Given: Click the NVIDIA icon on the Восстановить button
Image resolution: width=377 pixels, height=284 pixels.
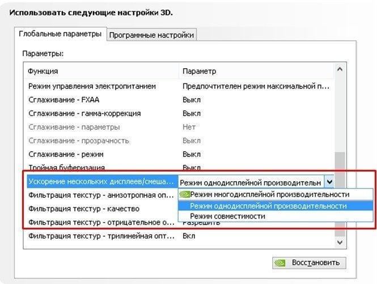Looking at the screenshot, I should [280, 263].
